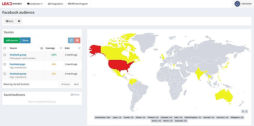Open audience settings gear icon
Screen dimensions: 254x126
(x=19, y=21)
